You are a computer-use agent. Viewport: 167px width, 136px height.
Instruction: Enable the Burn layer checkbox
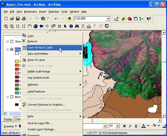[12, 97]
